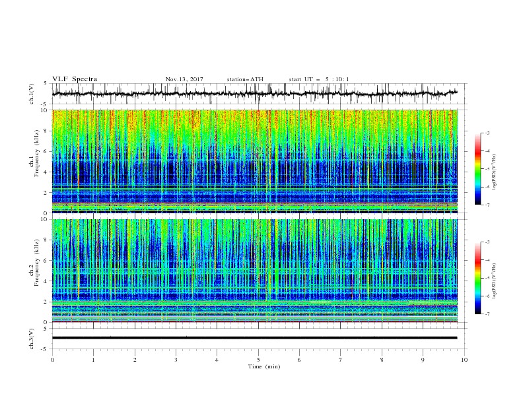Click the "station=ATH" header label
The image size is (523, 404).
click(x=245, y=79)
